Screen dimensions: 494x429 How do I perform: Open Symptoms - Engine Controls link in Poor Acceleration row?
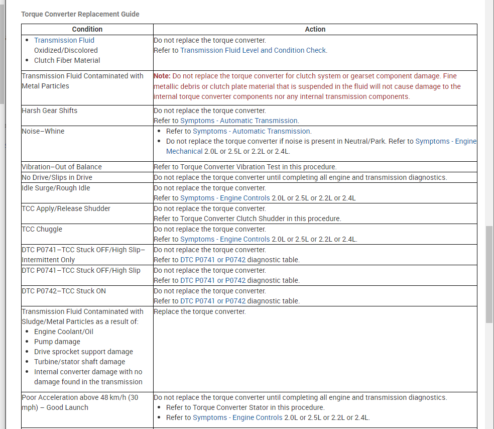[237, 417]
